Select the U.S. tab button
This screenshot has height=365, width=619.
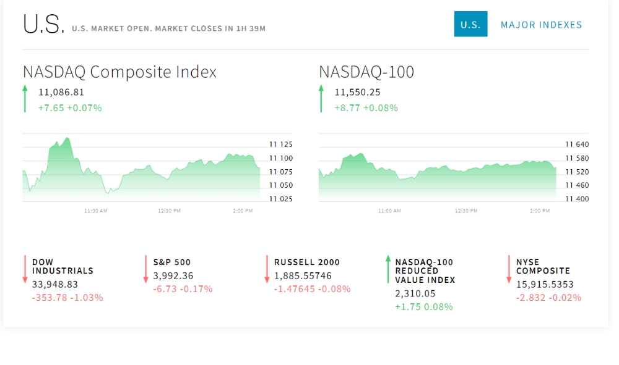[x=470, y=24]
